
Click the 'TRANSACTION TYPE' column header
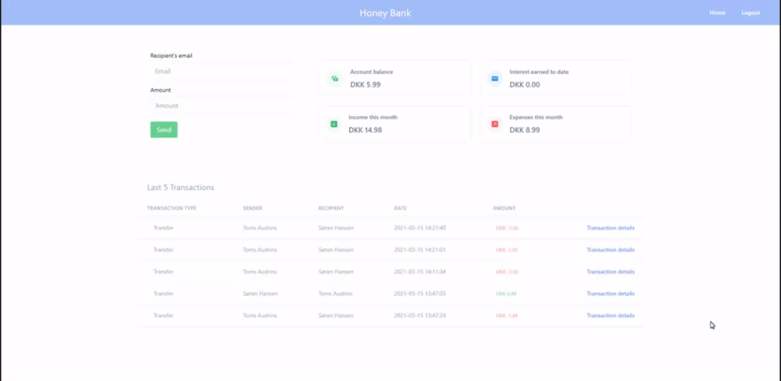click(172, 208)
